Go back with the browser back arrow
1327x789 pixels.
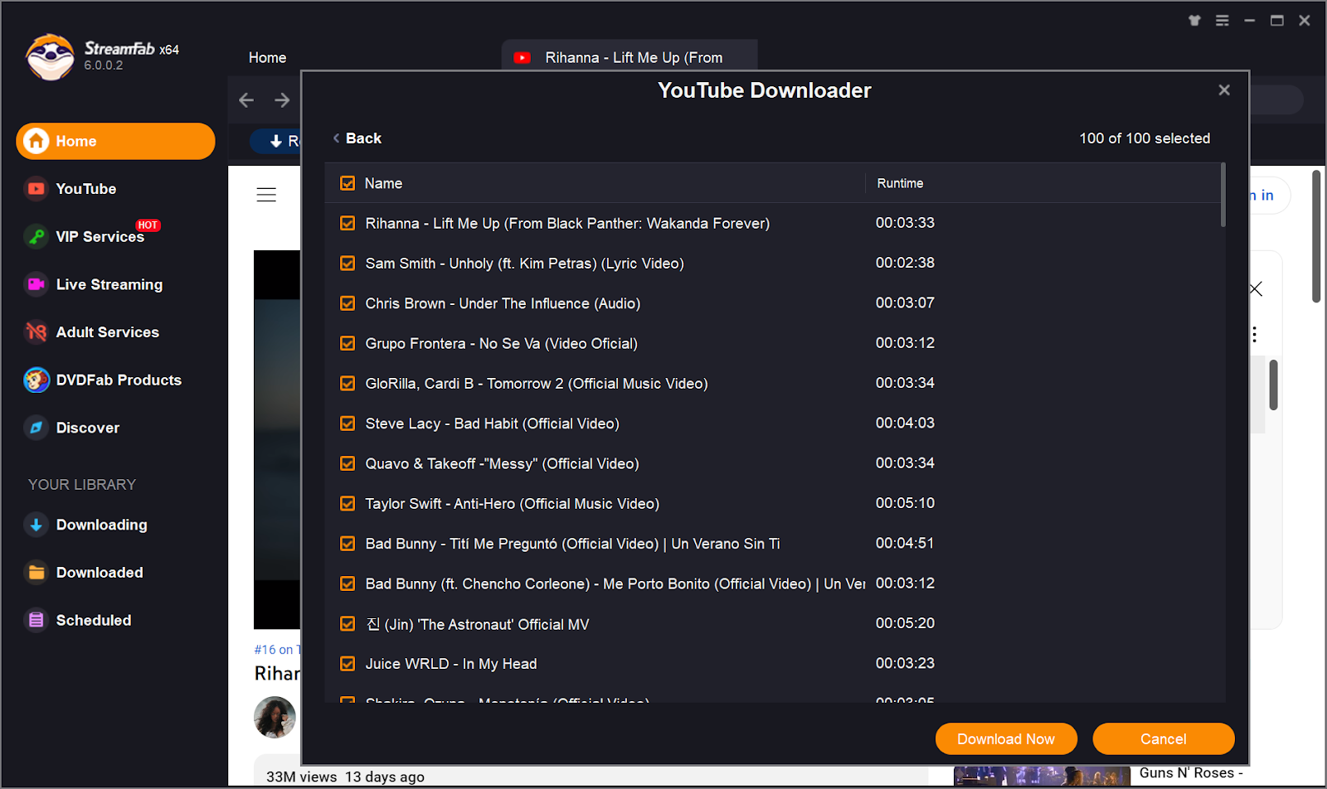tap(246, 100)
